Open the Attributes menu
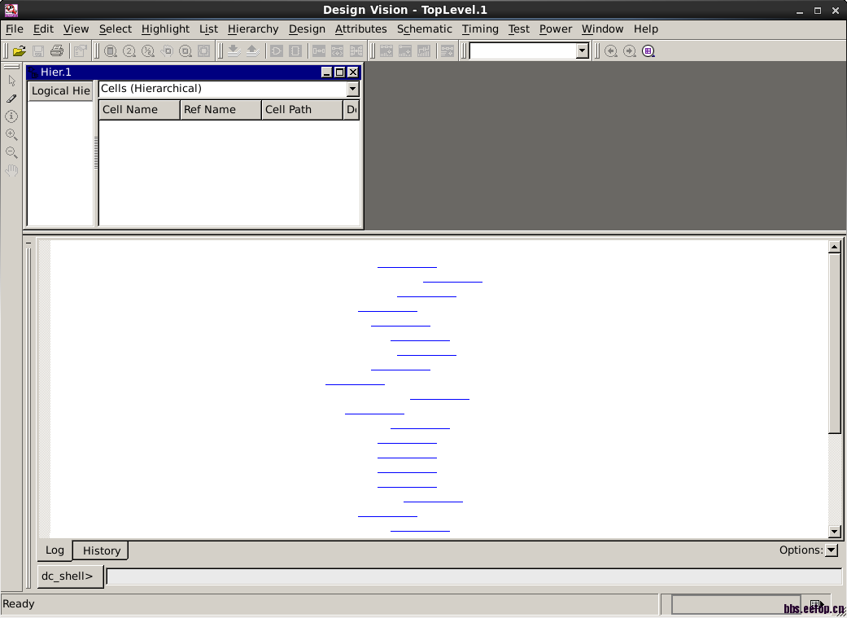 point(360,28)
